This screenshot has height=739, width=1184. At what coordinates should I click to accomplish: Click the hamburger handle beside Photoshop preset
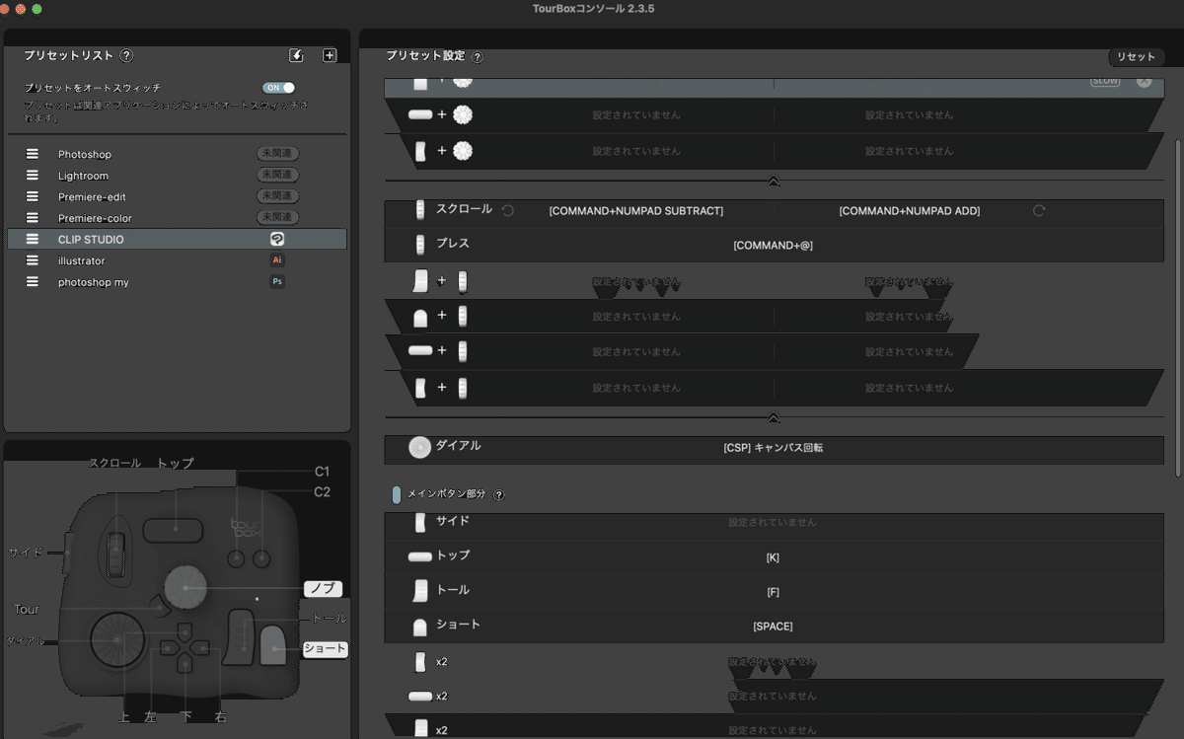click(x=33, y=154)
